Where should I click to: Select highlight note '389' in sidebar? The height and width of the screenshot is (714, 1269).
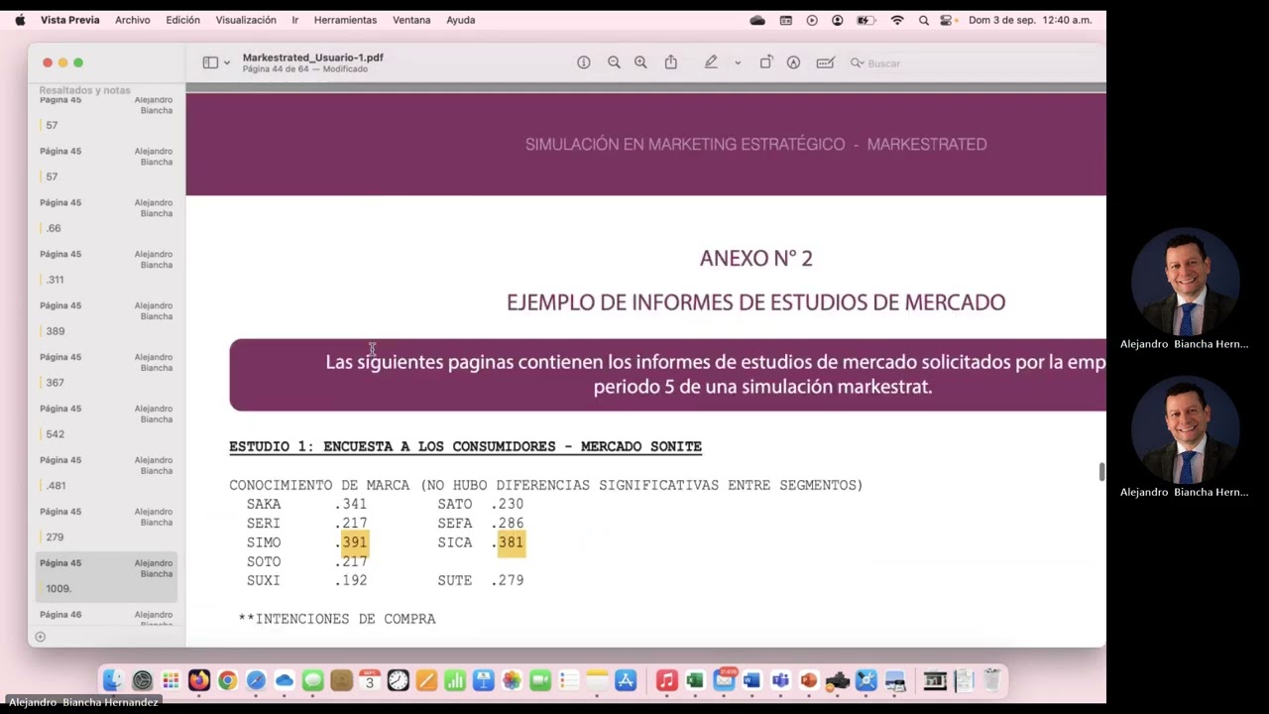tap(106, 321)
